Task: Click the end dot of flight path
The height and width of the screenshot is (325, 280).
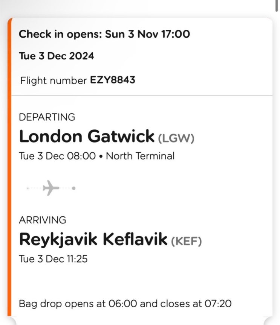Action: tap(74, 188)
